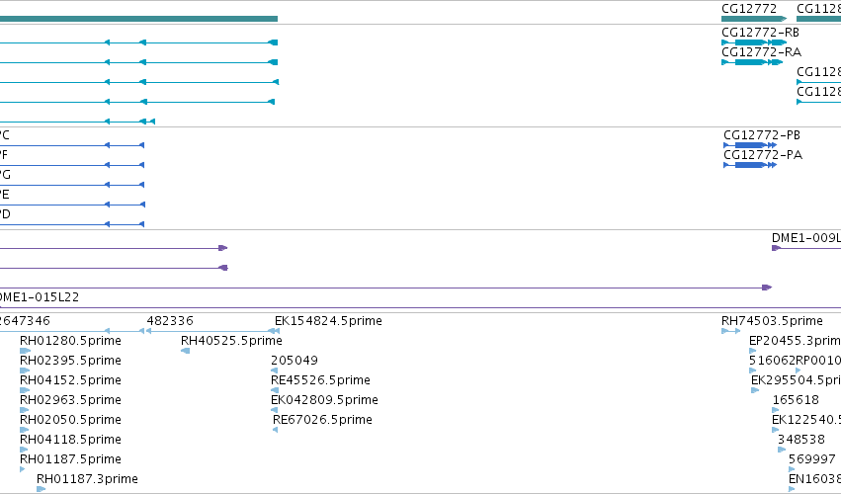
Task: Click the CG12772 gene bar
Action: pyautogui.click(x=754, y=19)
